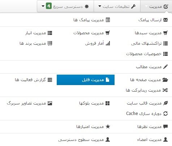This screenshot has width=172, height=146.
Task: Open the دسترسی سریع top menu
Action: (65, 6)
